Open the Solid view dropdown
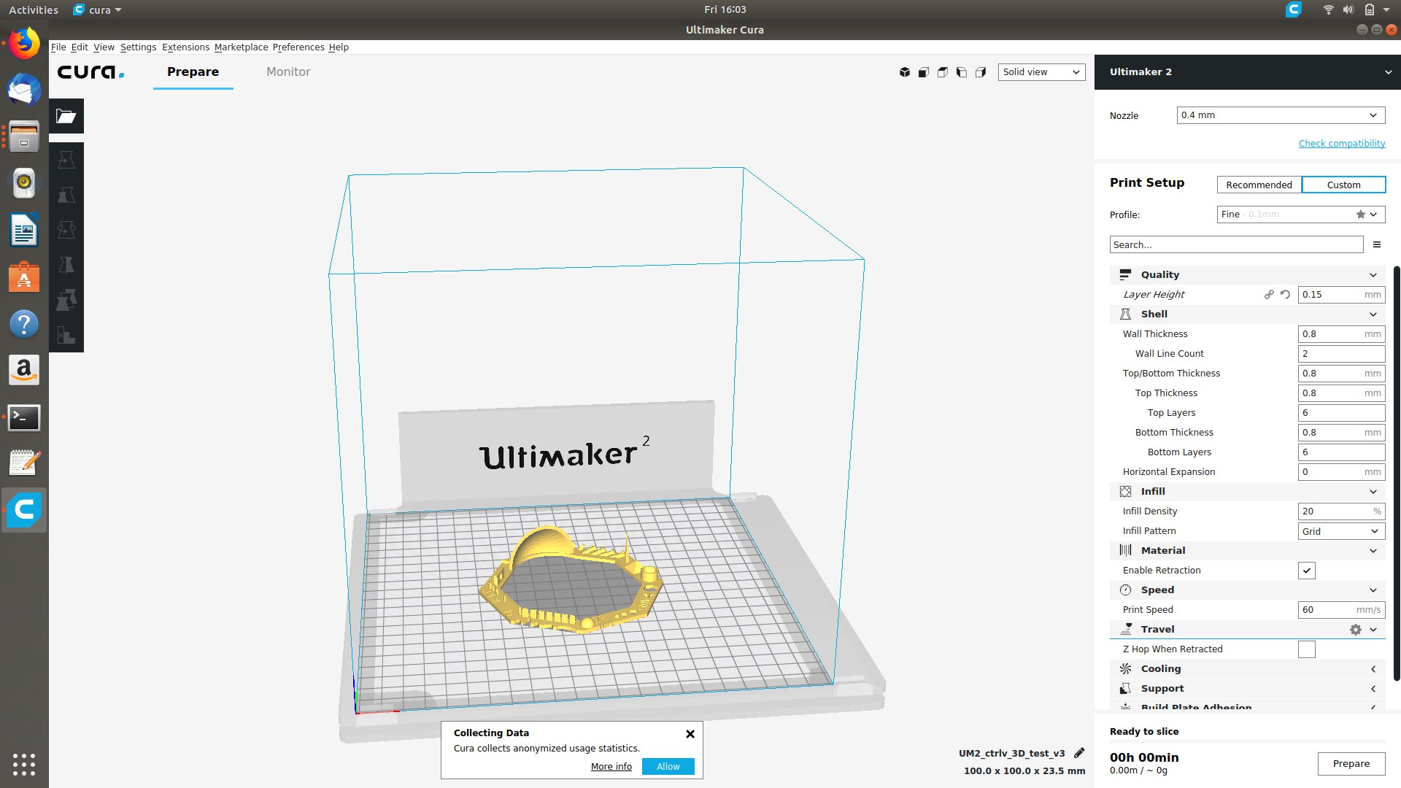 tap(1041, 72)
